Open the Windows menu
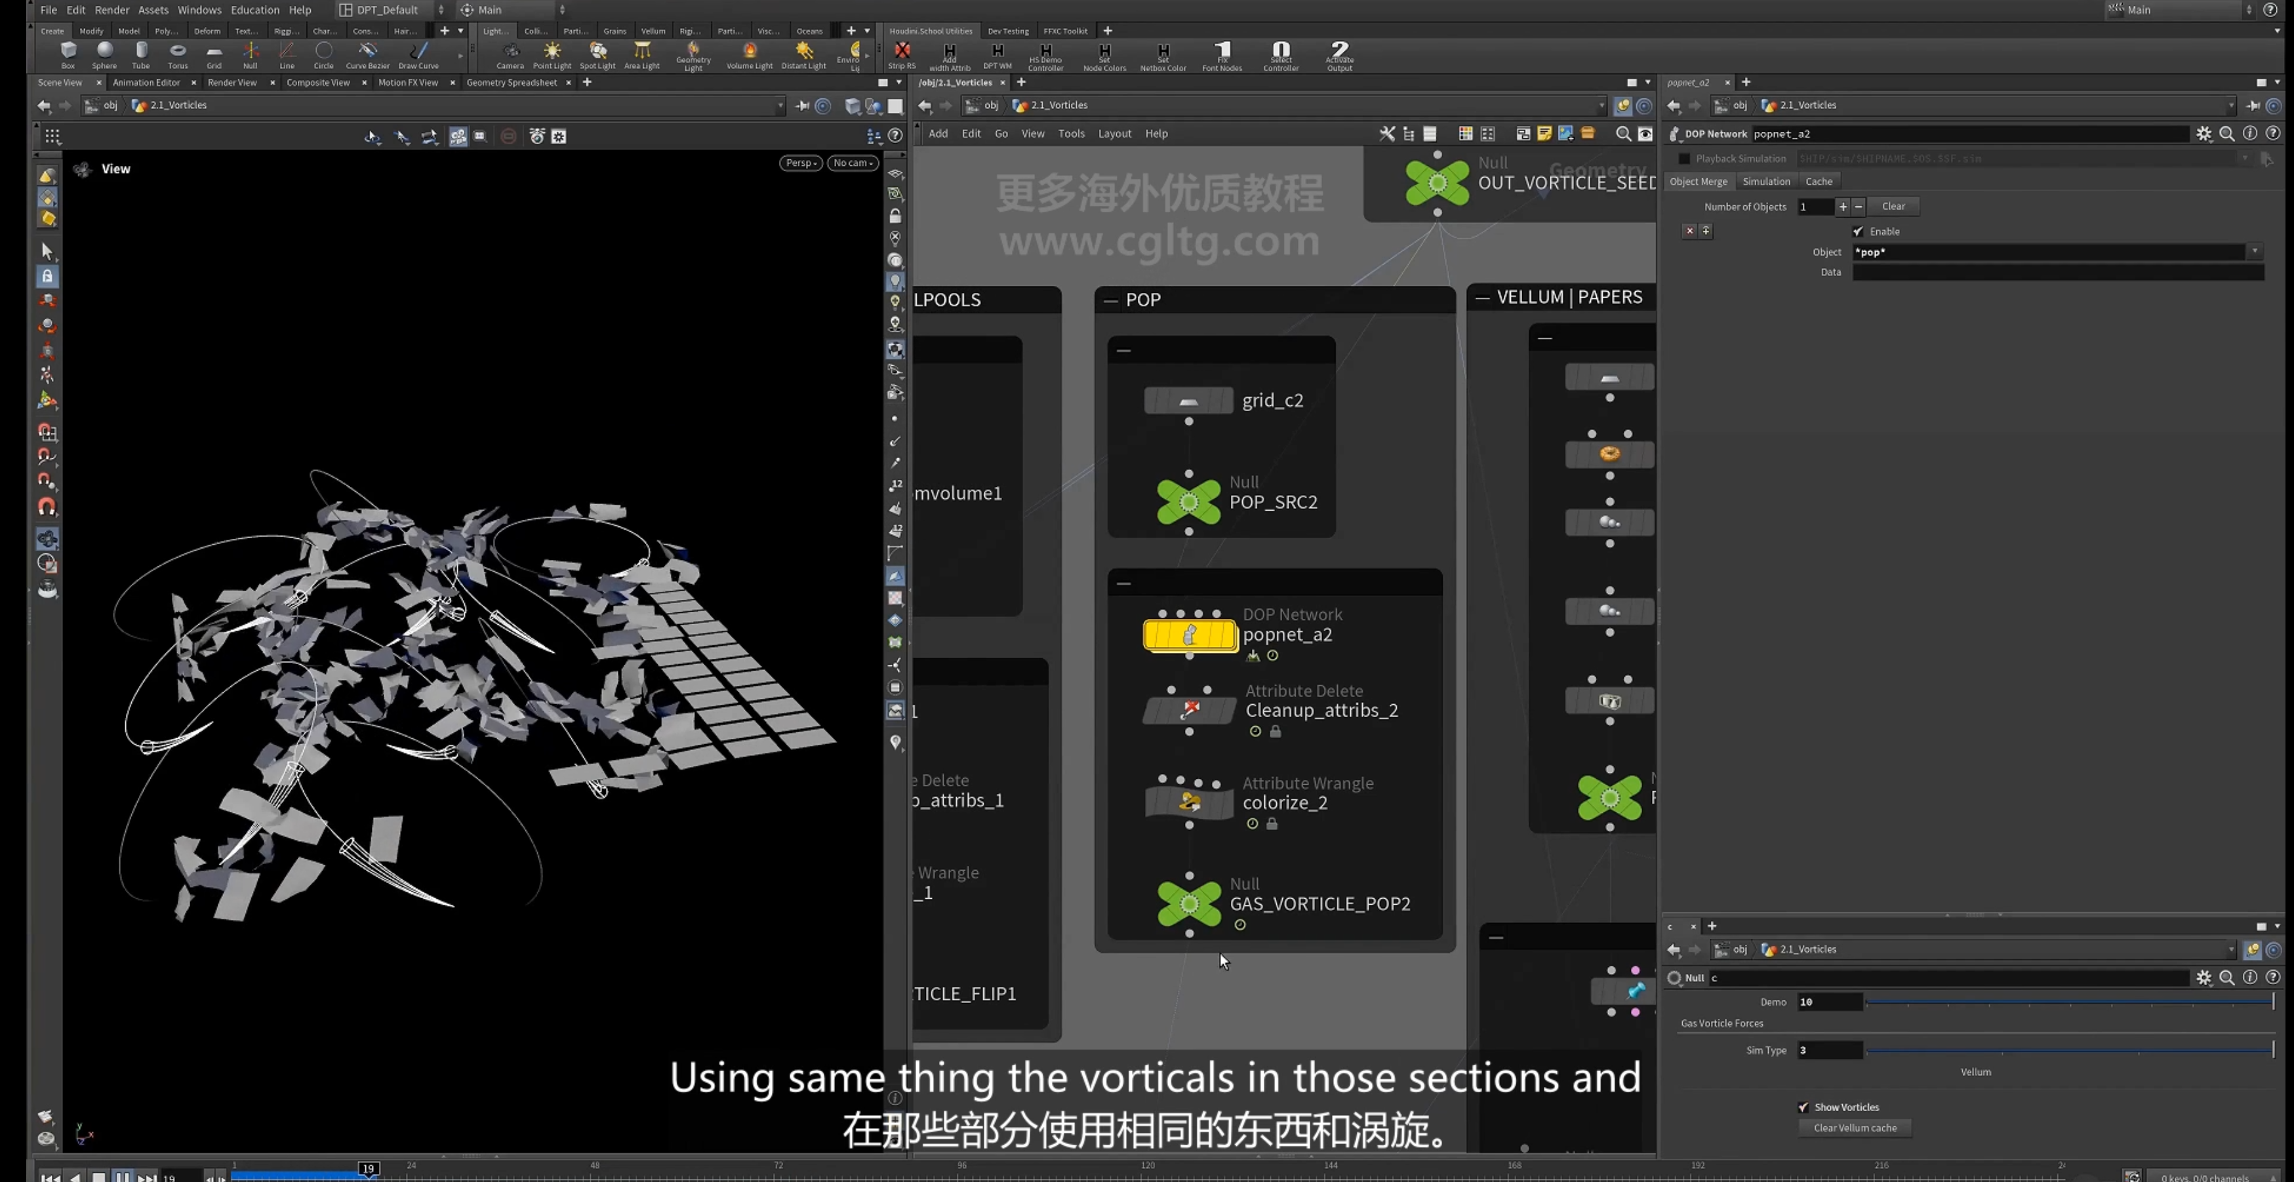2294x1182 pixels. [x=199, y=10]
